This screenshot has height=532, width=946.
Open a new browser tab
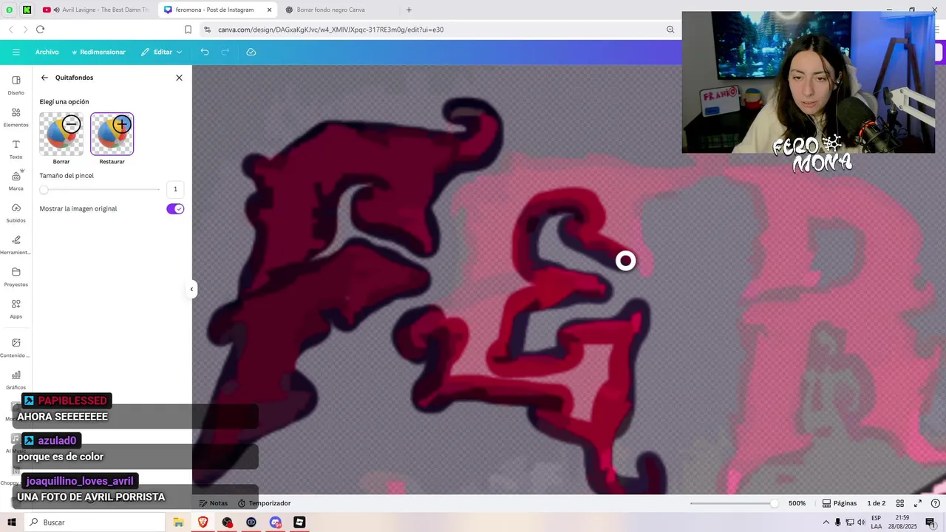(x=409, y=10)
